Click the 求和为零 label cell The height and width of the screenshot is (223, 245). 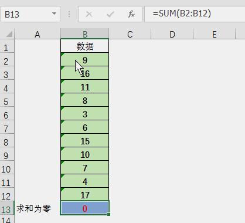tap(38, 208)
